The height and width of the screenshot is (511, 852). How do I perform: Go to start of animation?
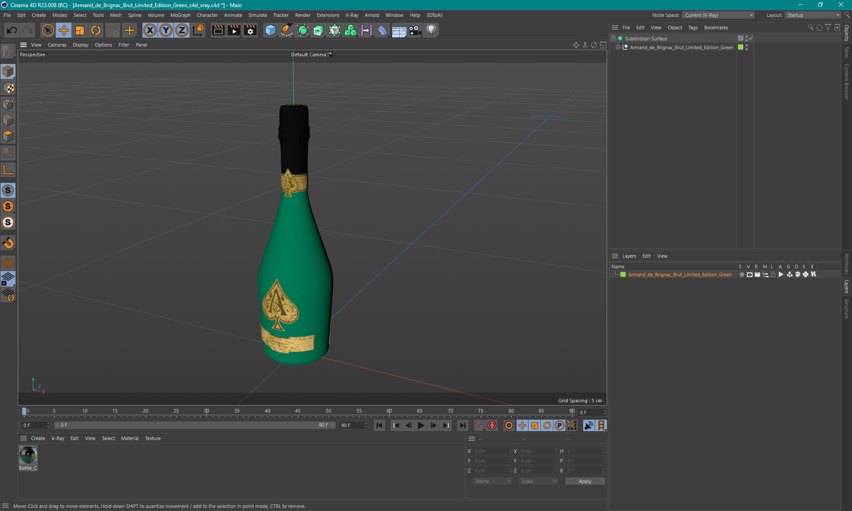pyautogui.click(x=379, y=425)
